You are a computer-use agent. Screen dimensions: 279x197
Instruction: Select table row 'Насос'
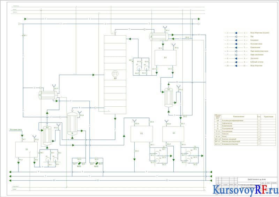pos(245,136)
